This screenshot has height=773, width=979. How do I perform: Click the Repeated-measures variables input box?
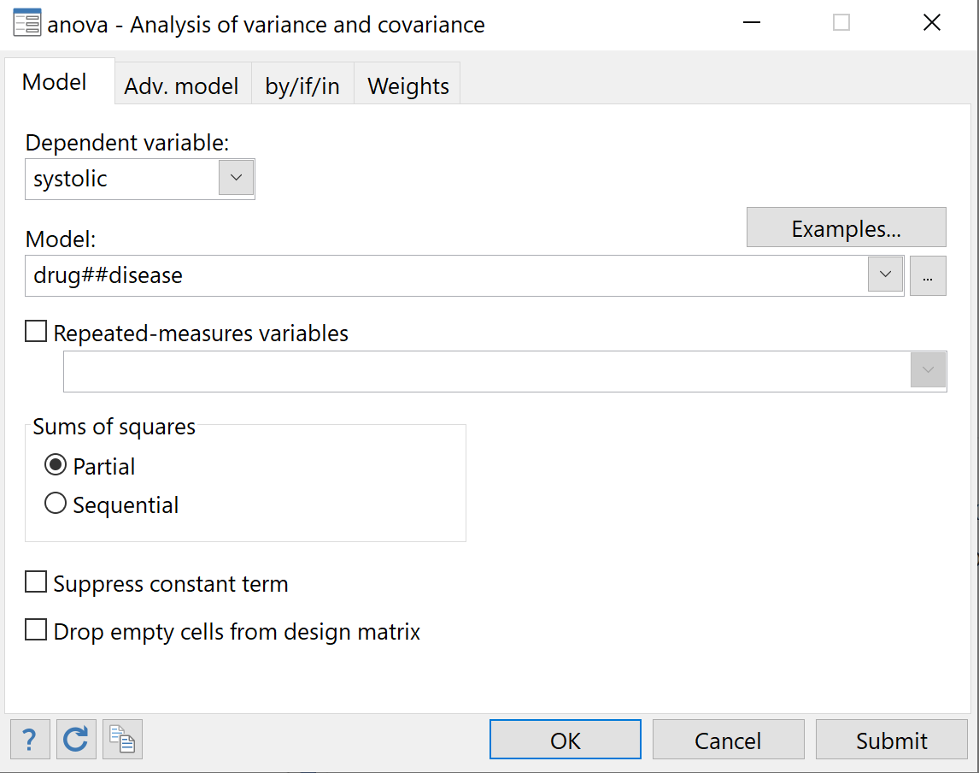tap(487, 371)
